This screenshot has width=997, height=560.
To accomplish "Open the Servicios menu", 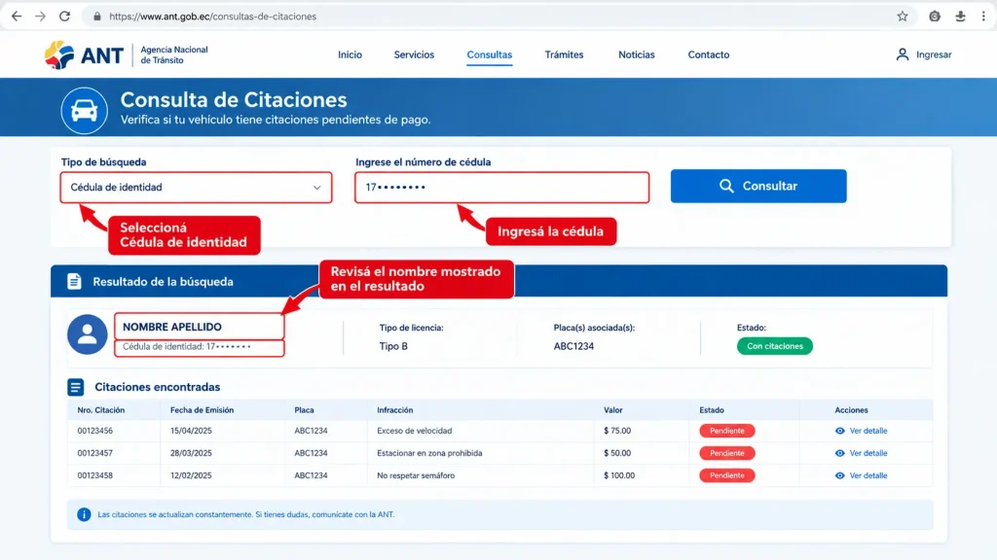I will tap(414, 54).
